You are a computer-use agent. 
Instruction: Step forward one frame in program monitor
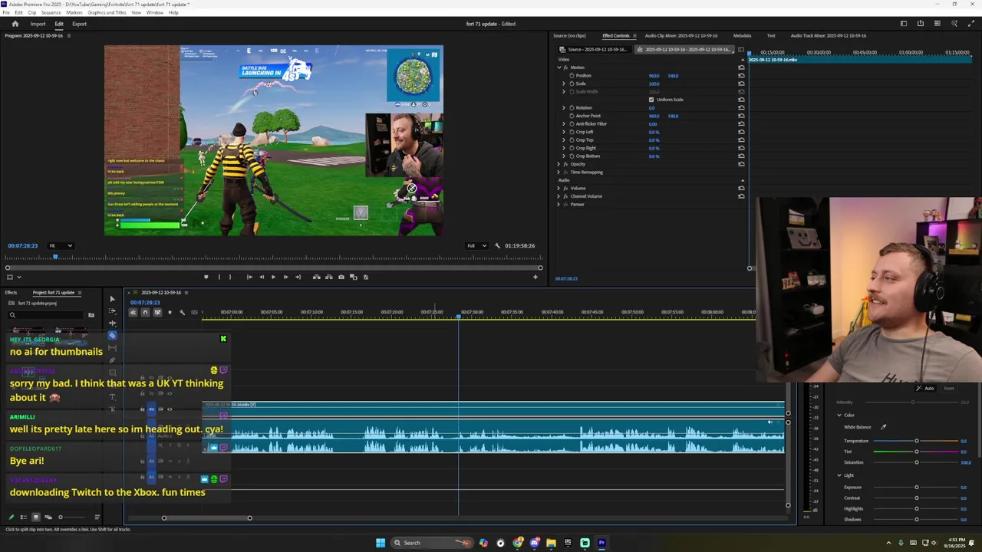click(x=285, y=277)
